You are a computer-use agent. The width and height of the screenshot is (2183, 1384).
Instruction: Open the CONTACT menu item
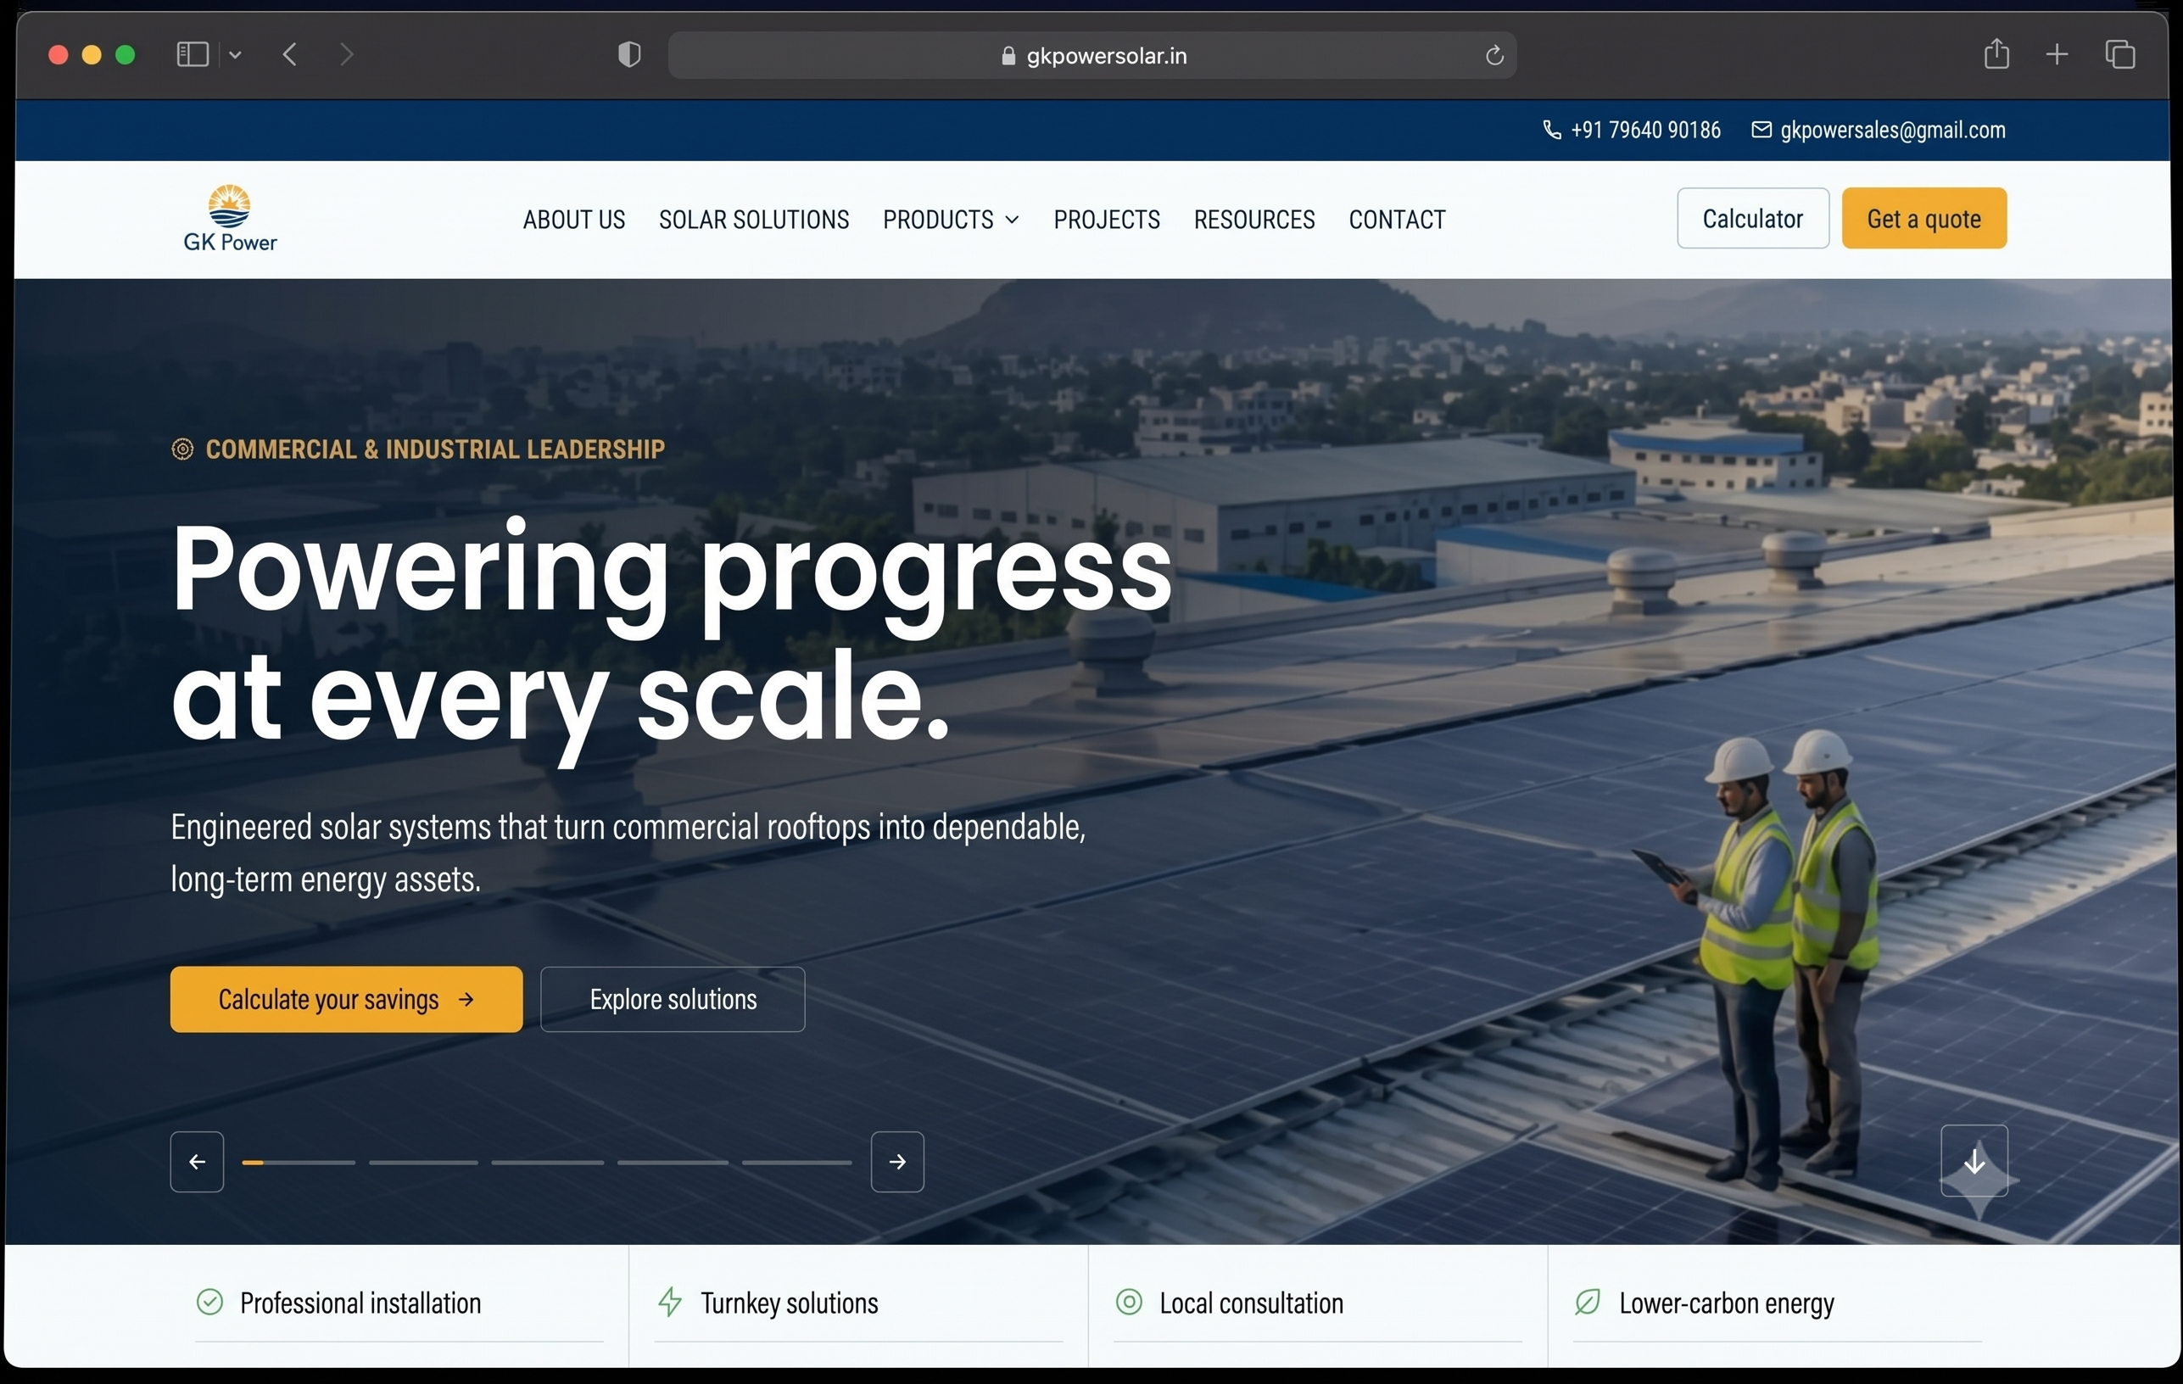[1396, 220]
